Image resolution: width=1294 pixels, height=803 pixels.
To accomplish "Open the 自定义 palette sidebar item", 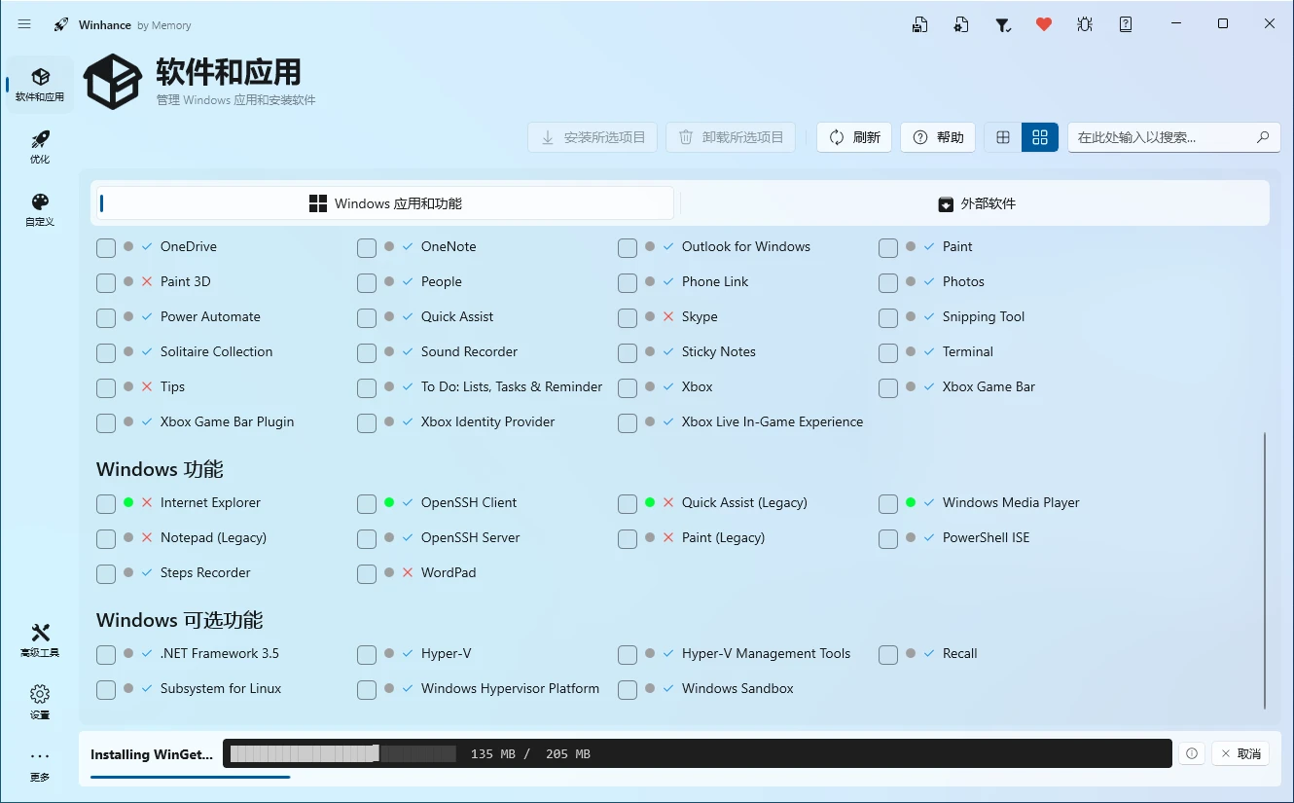I will coord(40,209).
